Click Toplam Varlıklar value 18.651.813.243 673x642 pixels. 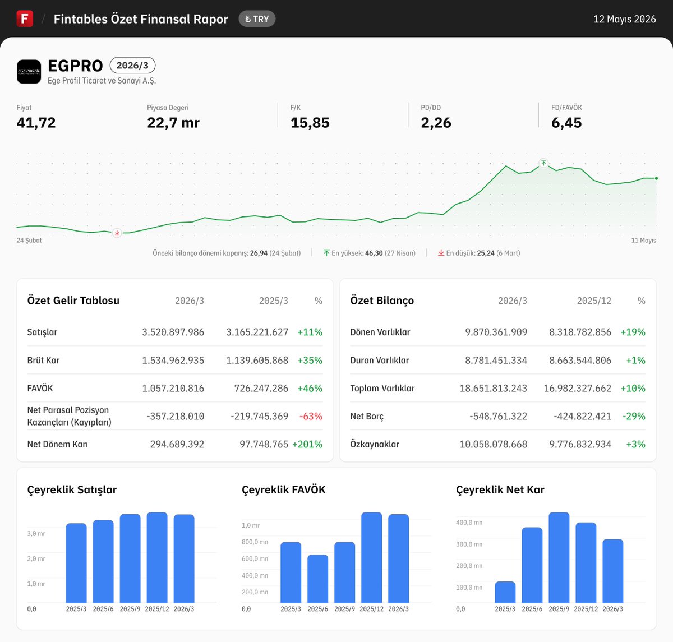494,388
